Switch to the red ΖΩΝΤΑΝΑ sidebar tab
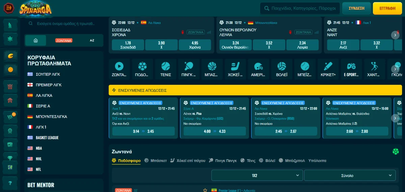The width and height of the screenshot is (405, 192). pos(64,40)
